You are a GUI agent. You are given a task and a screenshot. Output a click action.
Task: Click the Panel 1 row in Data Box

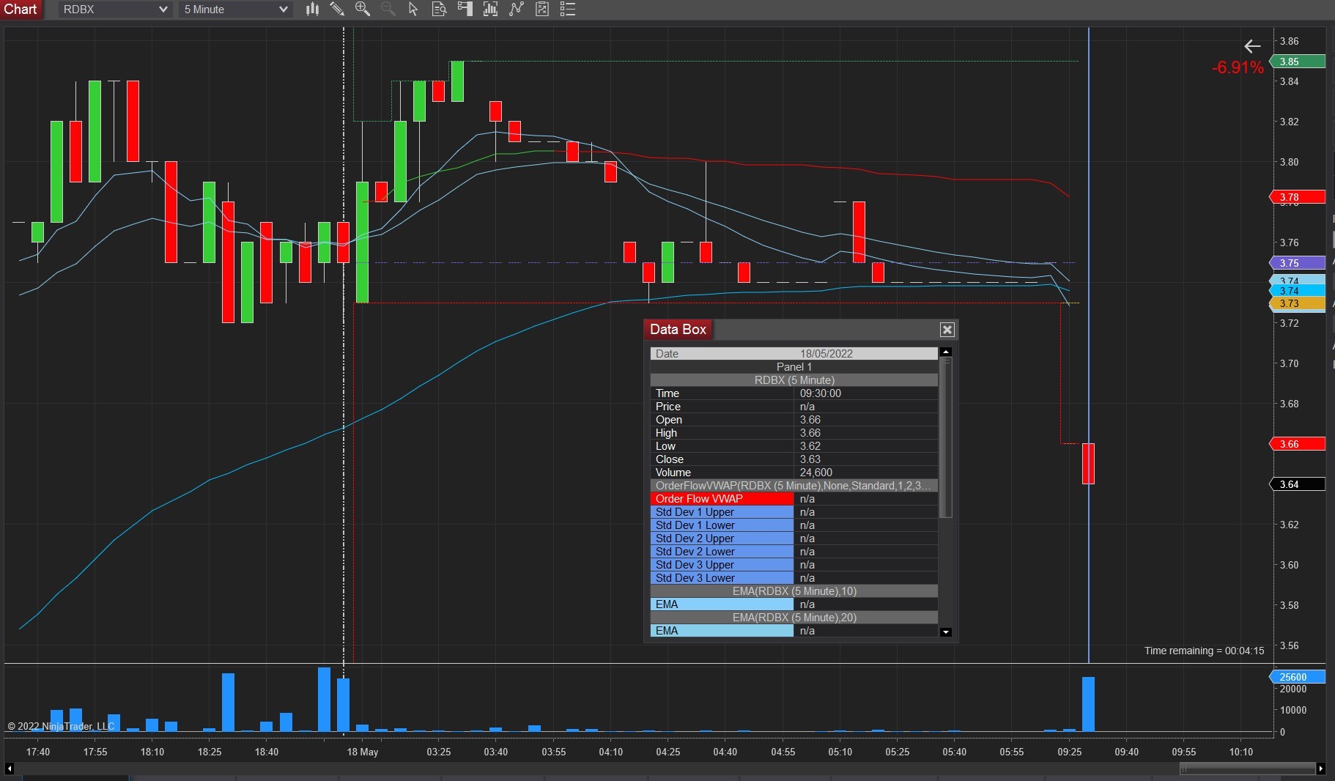click(794, 367)
